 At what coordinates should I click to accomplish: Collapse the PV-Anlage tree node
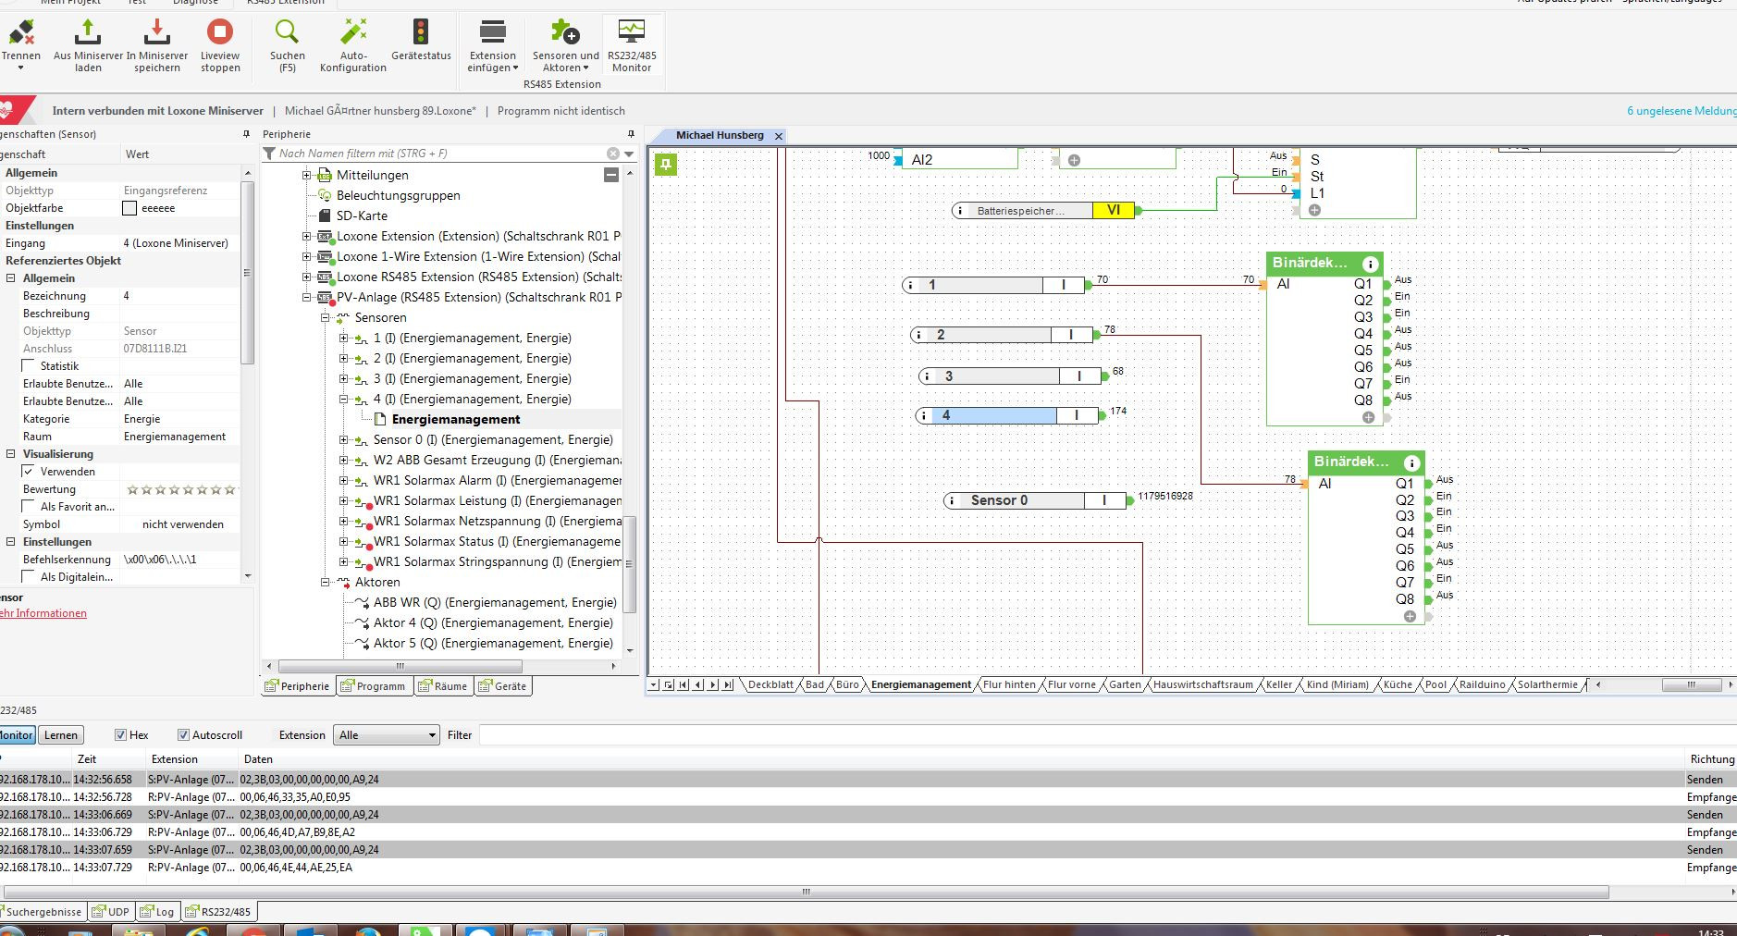tap(307, 298)
